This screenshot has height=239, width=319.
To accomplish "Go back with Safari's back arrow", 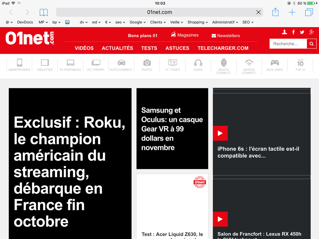I will pos(11,12).
